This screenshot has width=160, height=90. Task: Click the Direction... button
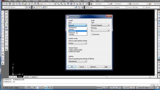pos(94,67)
